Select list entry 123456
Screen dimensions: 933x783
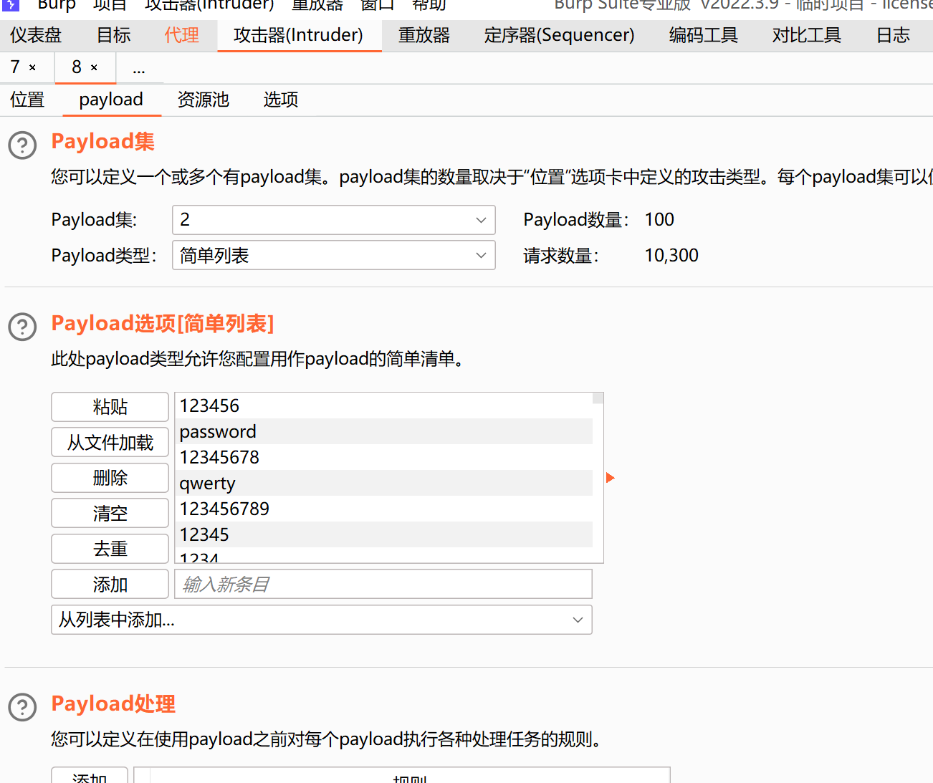click(384, 405)
